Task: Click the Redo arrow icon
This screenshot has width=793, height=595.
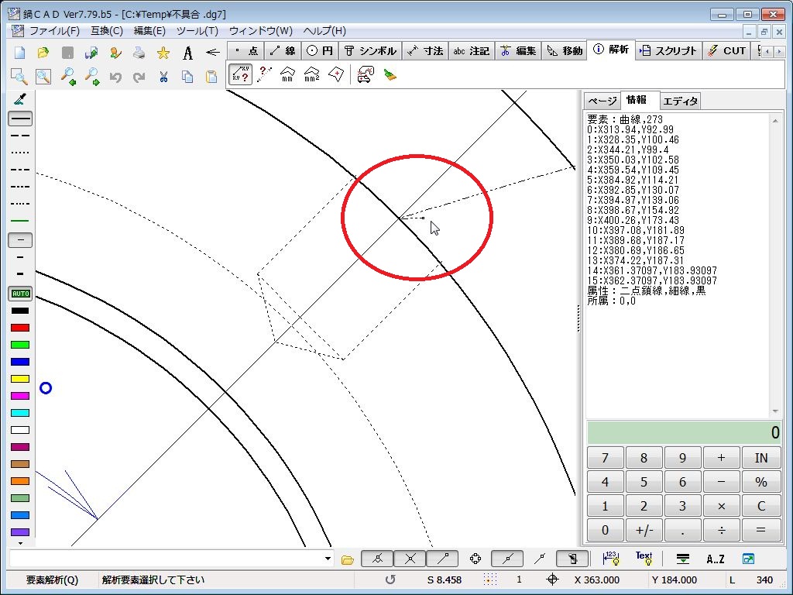Action: (x=139, y=77)
